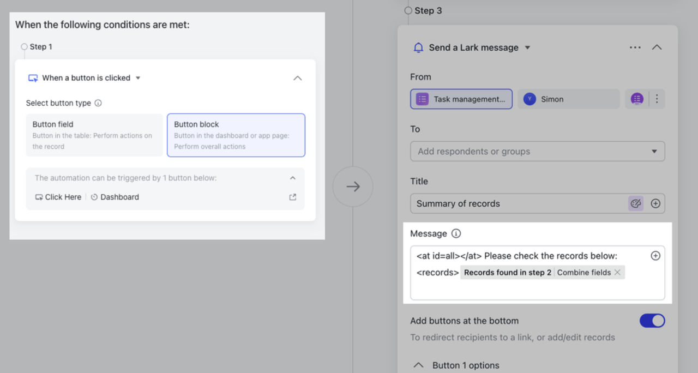
Task: Click the 'Click Here' button icon
Action: pyautogui.click(x=39, y=197)
